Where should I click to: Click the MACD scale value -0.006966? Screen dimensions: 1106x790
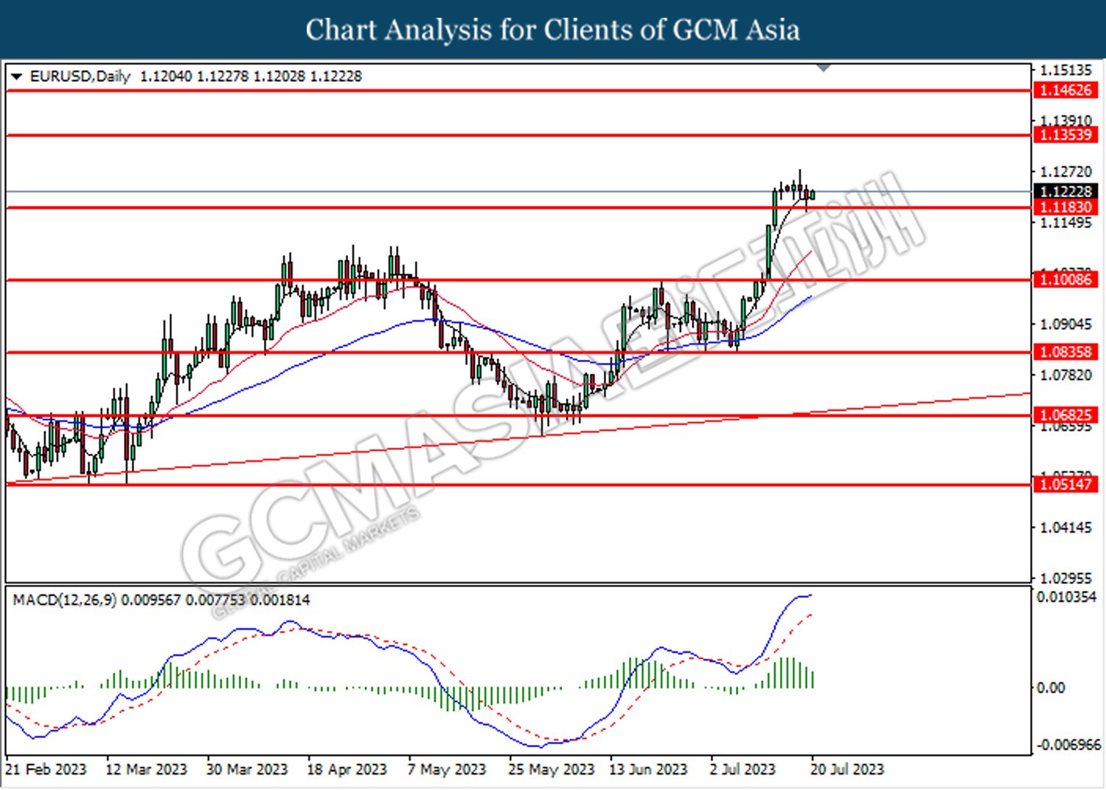(1068, 744)
